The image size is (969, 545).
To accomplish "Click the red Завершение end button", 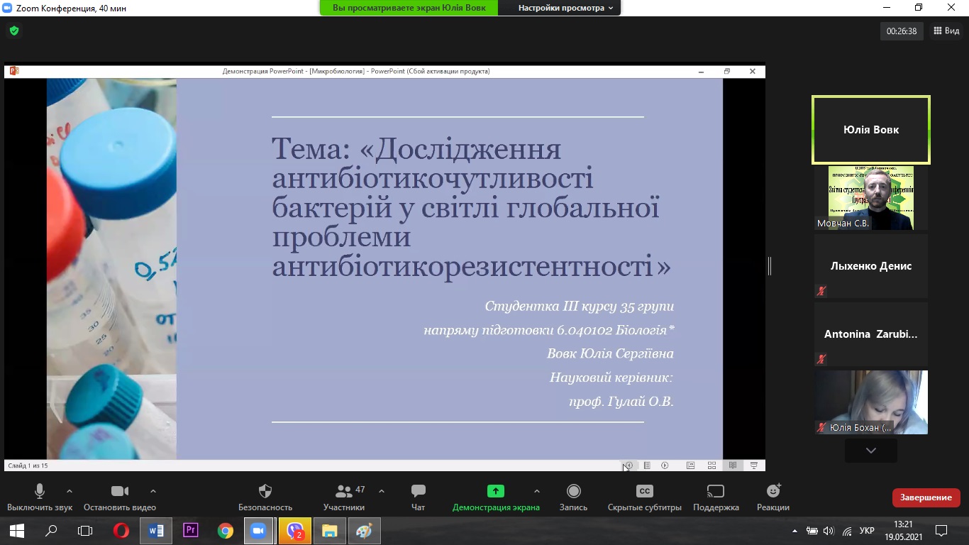I will tap(926, 497).
